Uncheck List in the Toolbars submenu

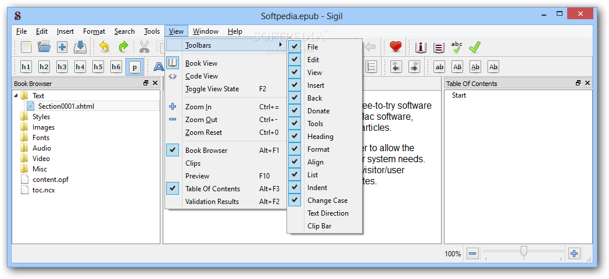click(x=324, y=175)
